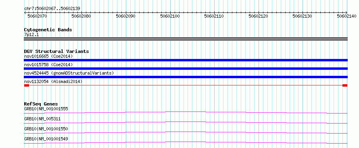Click the GRB10|NM_001001555 transcript label
The width and height of the screenshot is (359, 148).
(x=46, y=109)
